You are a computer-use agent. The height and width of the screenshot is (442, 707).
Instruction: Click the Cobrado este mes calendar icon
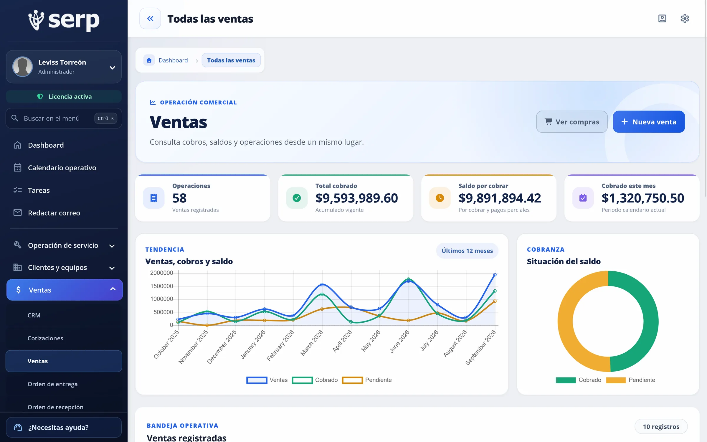click(583, 198)
